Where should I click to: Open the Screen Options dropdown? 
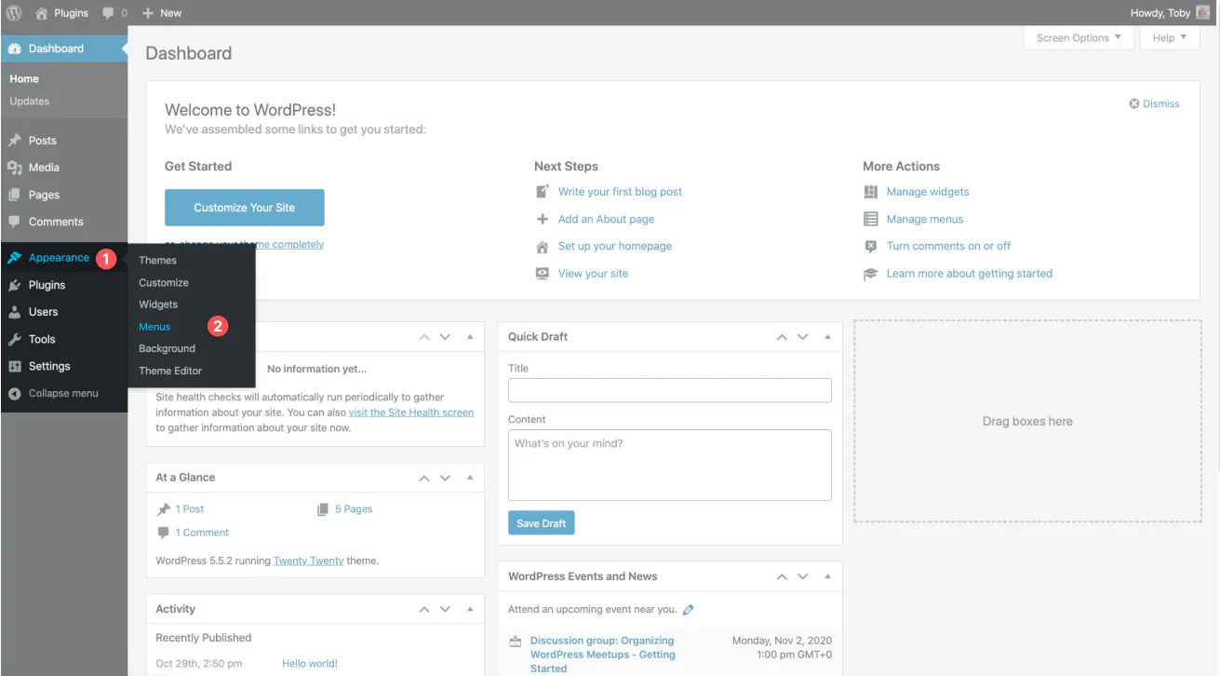[1078, 38]
